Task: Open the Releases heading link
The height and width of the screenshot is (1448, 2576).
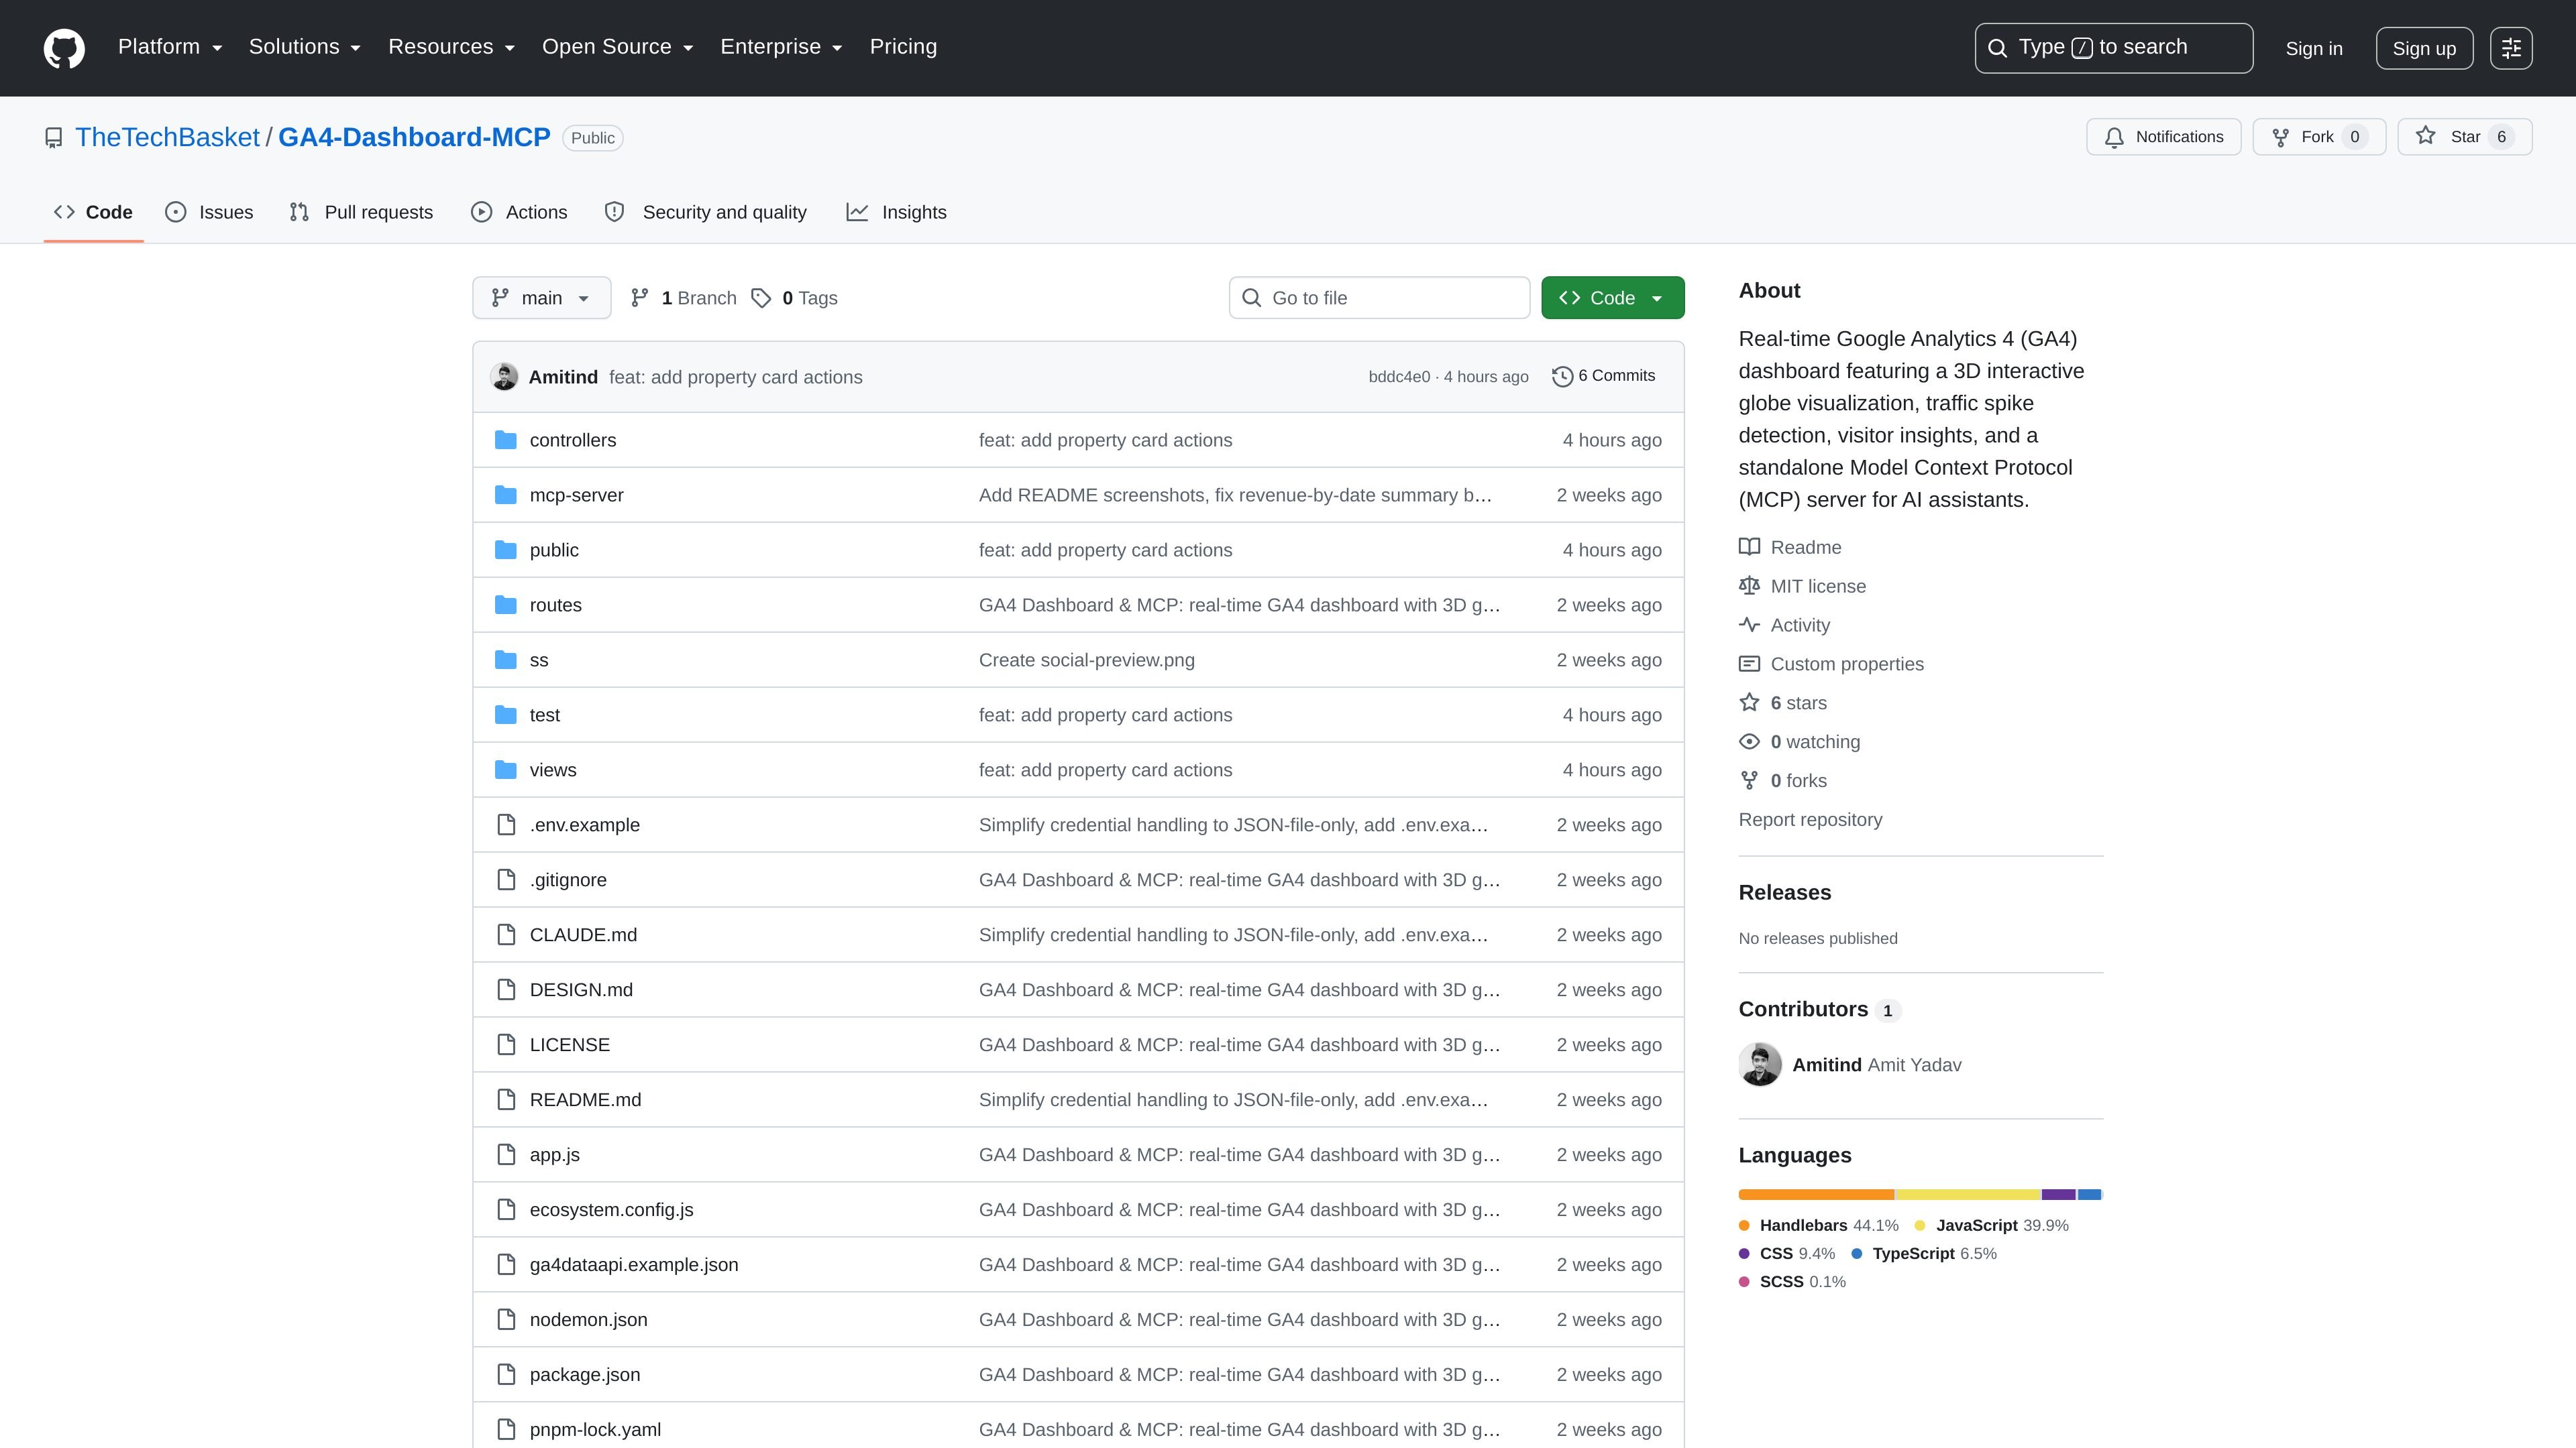Action: tap(1784, 892)
